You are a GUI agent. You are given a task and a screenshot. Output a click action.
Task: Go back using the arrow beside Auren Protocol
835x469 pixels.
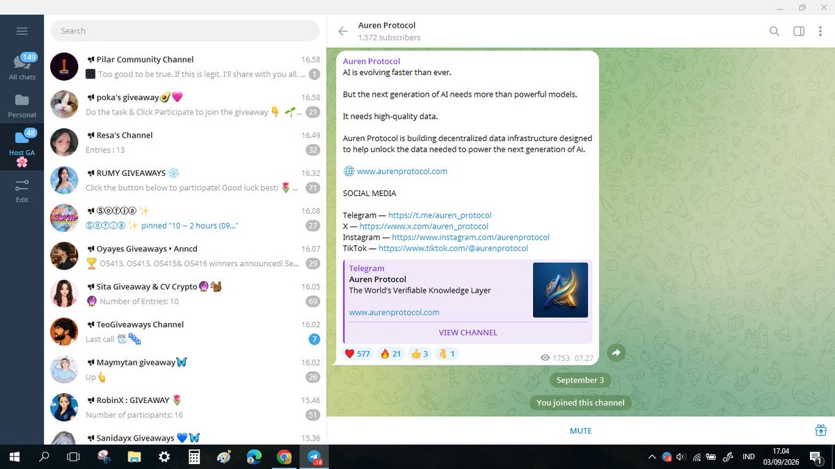(342, 31)
